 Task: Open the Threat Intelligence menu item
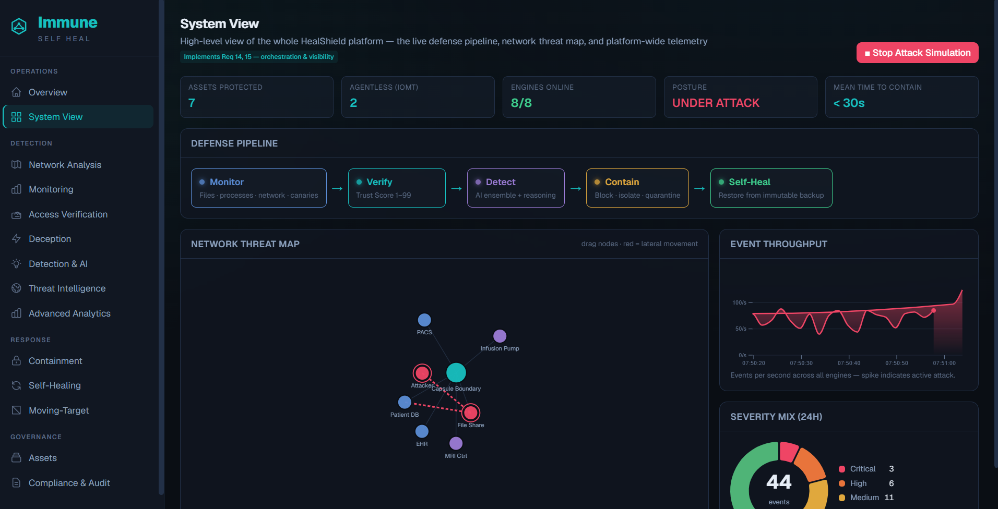click(78, 288)
